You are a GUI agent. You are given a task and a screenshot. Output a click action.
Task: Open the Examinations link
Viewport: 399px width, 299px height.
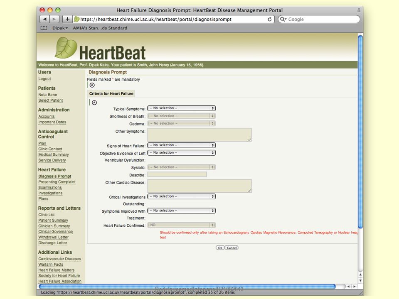tap(50, 187)
